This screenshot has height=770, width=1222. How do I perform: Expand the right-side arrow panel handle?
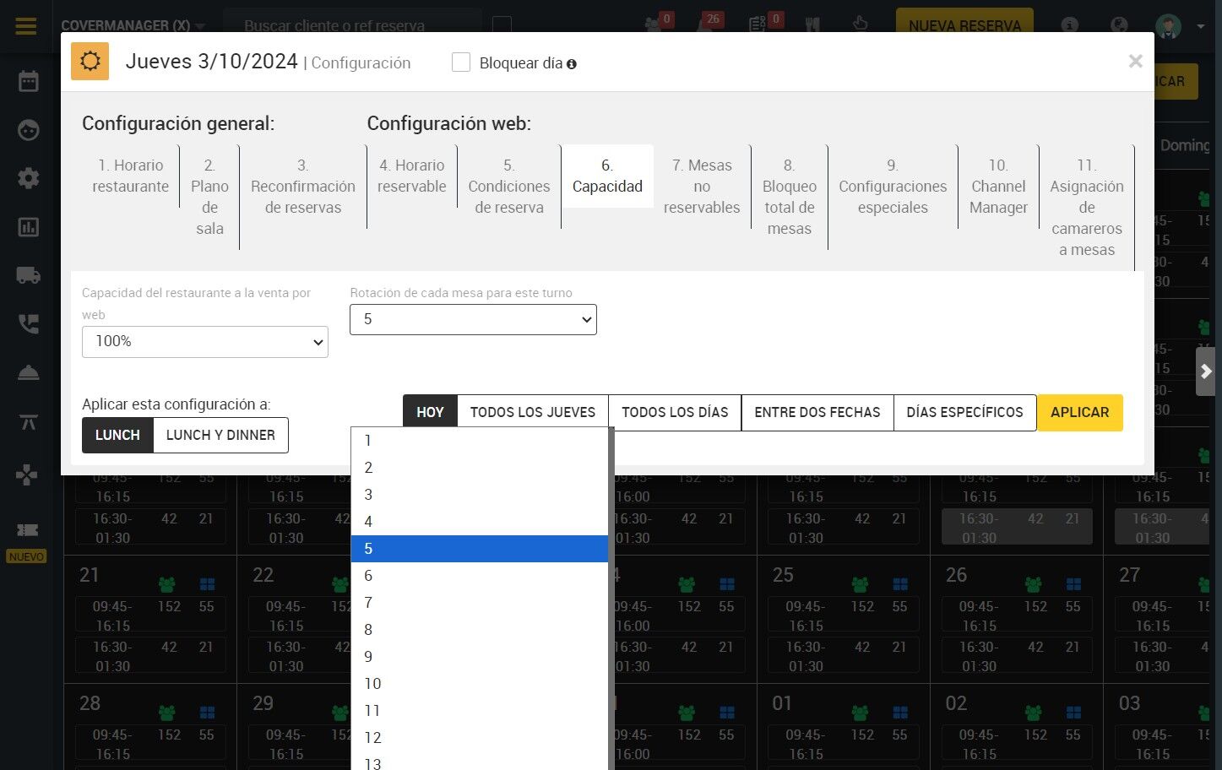click(x=1206, y=371)
